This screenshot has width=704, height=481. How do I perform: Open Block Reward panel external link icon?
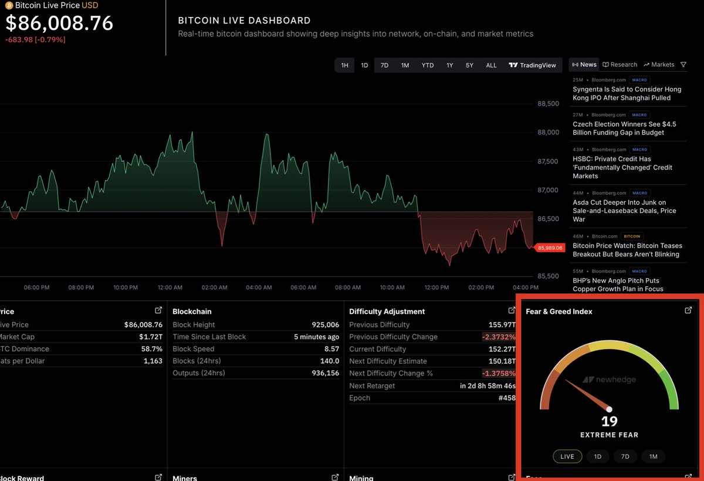[158, 477]
